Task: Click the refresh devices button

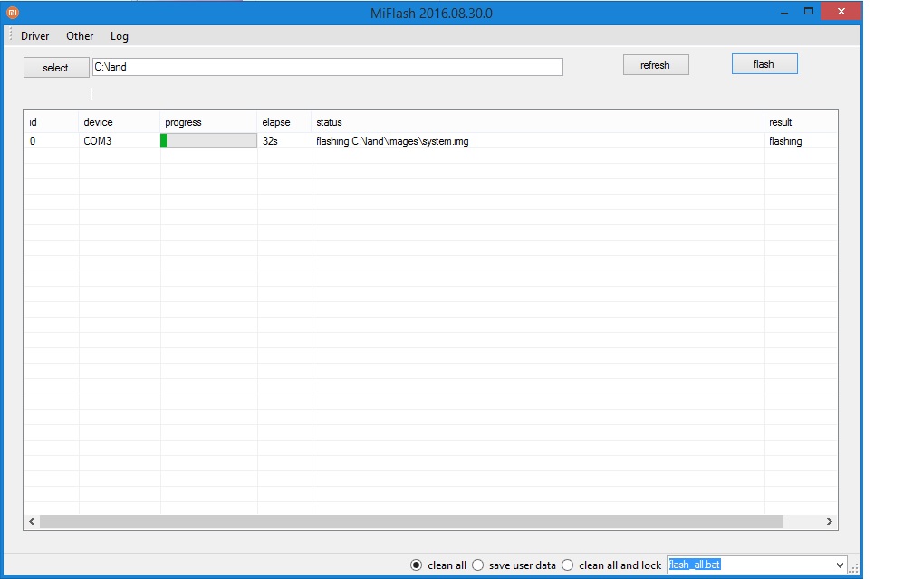Action: [655, 65]
